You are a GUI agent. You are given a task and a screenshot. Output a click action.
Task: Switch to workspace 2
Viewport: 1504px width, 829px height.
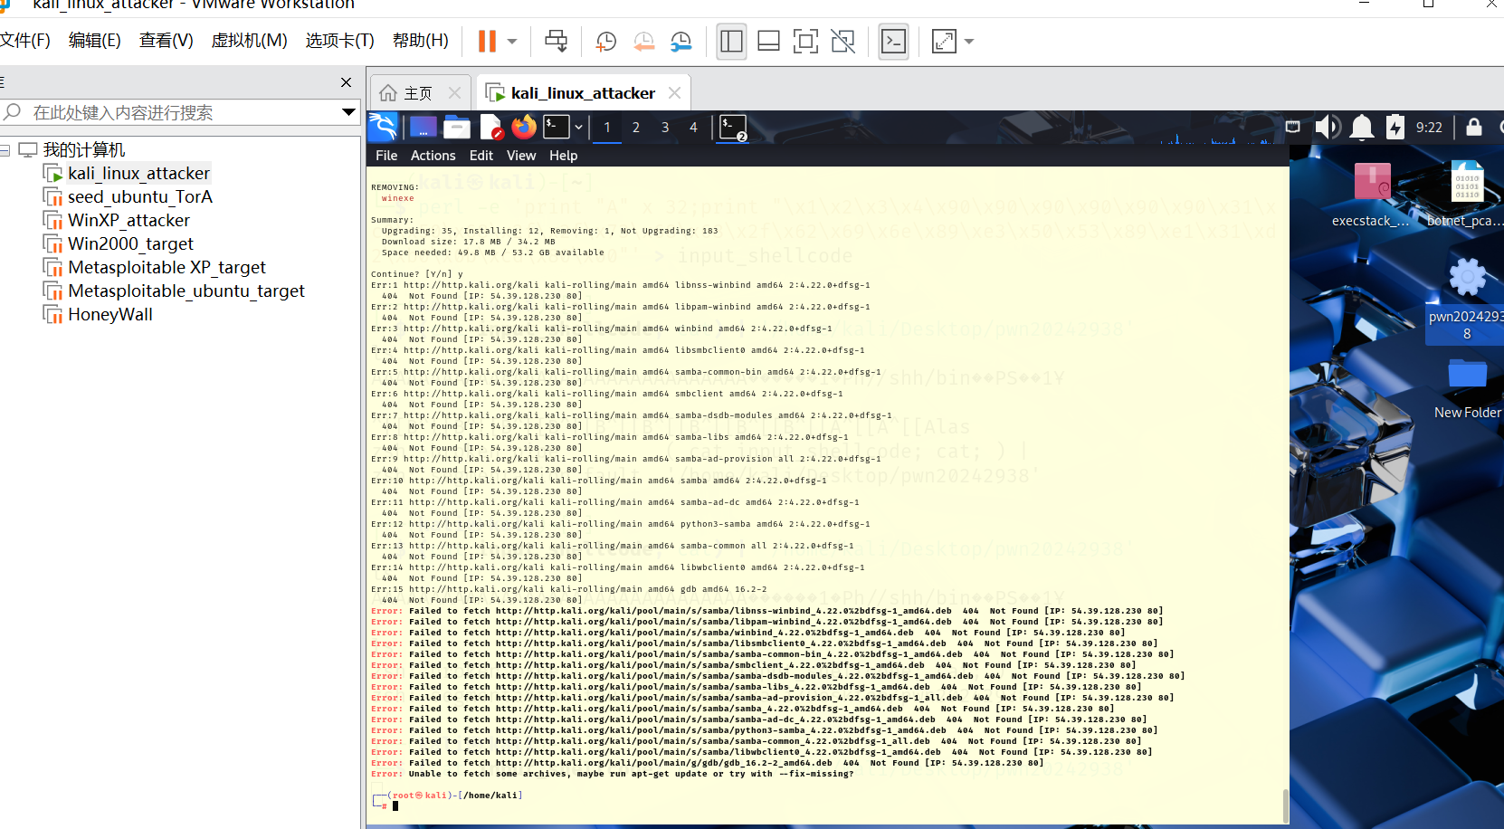(636, 128)
